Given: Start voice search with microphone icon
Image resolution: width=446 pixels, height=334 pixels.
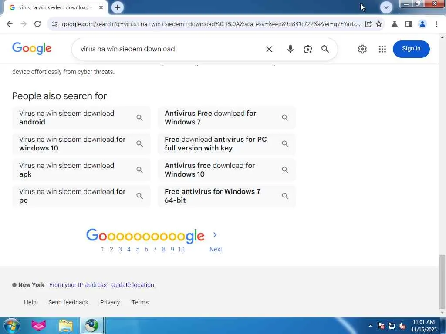Looking at the screenshot, I should [x=290, y=49].
